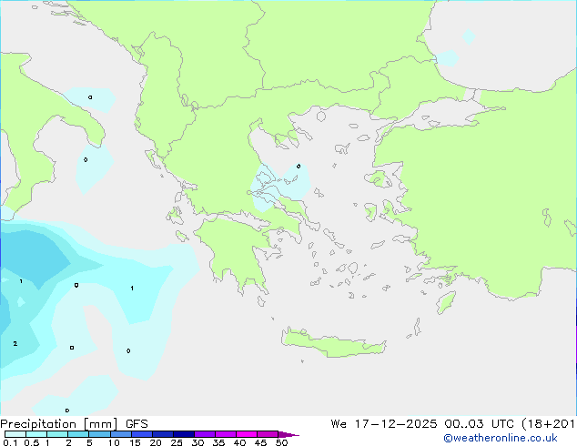Pick the 40–45 mm magenta legend swatch
The image size is (577, 446).
(x=247, y=434)
